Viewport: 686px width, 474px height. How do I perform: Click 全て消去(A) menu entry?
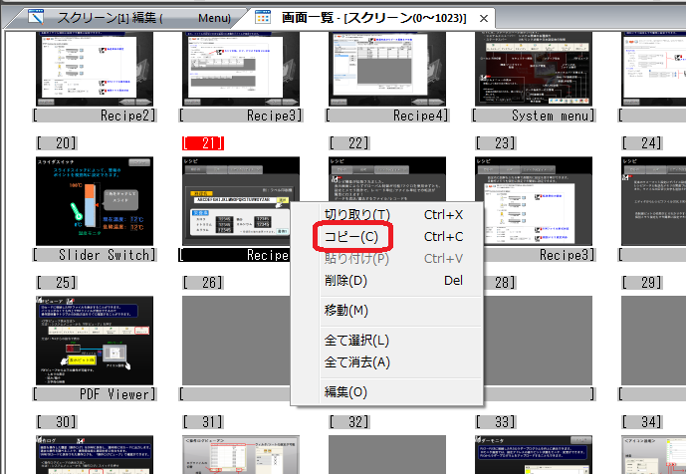[x=357, y=362]
